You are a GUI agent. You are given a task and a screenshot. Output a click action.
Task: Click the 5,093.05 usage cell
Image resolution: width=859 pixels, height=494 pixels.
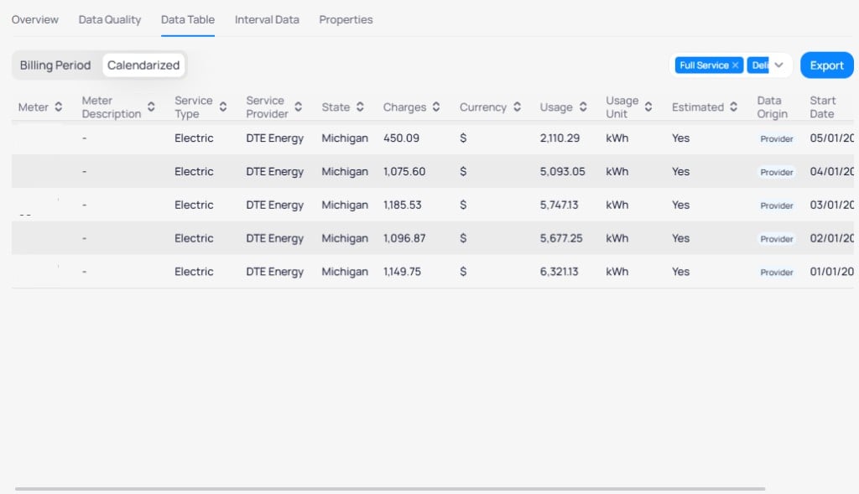562,171
